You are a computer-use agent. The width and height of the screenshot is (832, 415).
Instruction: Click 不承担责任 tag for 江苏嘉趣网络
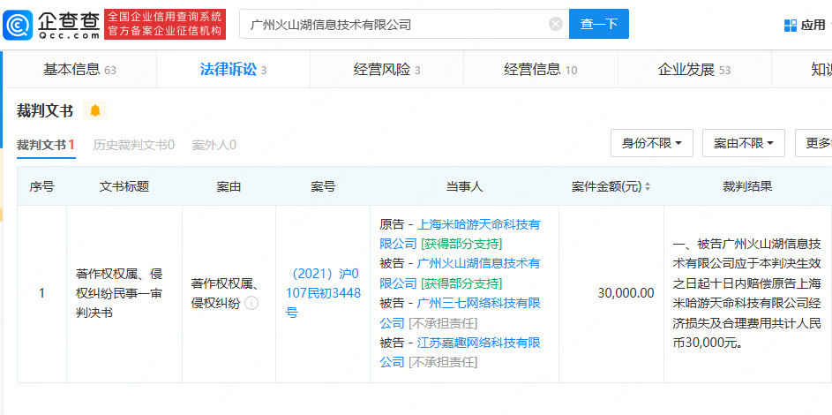click(443, 362)
